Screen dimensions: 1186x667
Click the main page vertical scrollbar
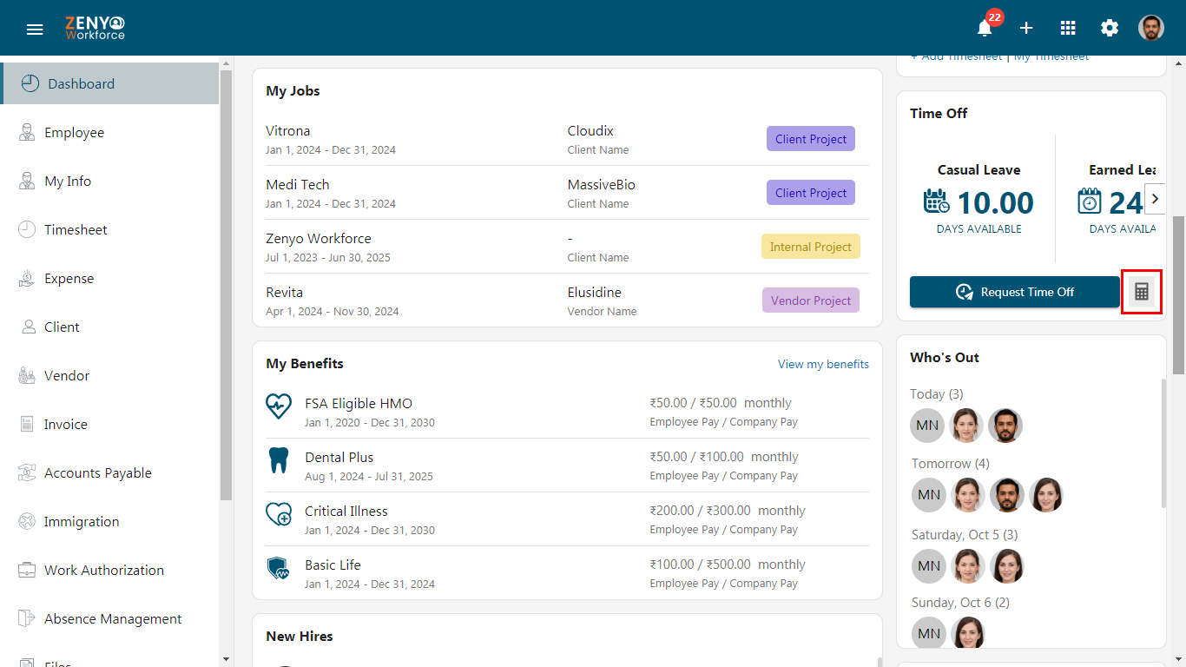point(1179,295)
